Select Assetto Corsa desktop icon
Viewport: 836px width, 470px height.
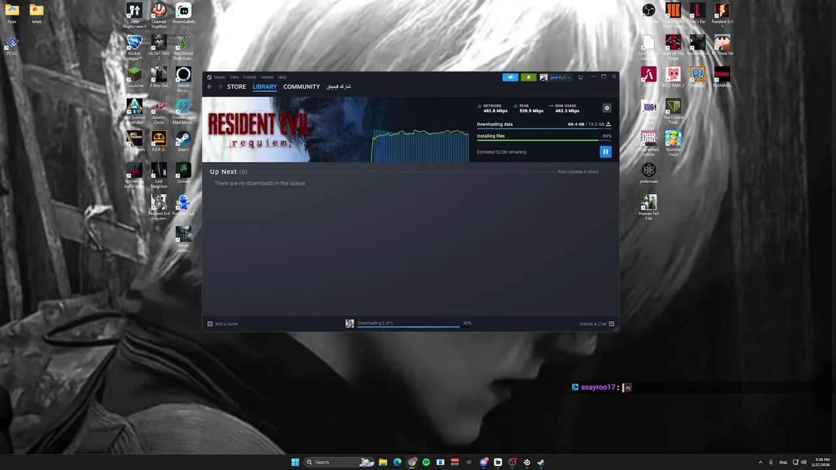[159, 112]
